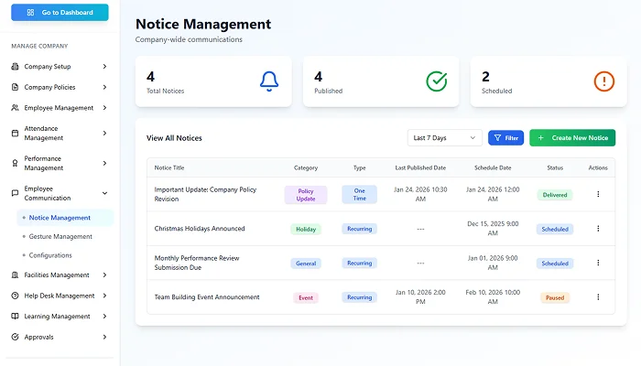Click the Company Setup building icon in sidebar

(15, 67)
